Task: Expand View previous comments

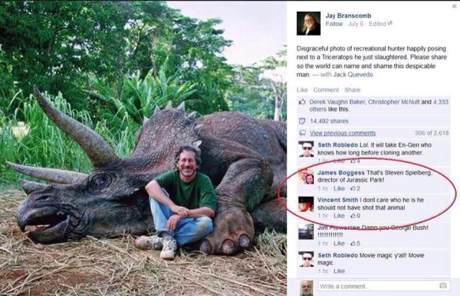Action: point(342,133)
